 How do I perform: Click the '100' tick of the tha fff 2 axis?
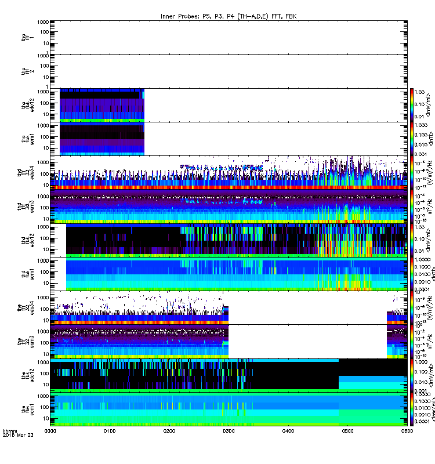[45, 66]
